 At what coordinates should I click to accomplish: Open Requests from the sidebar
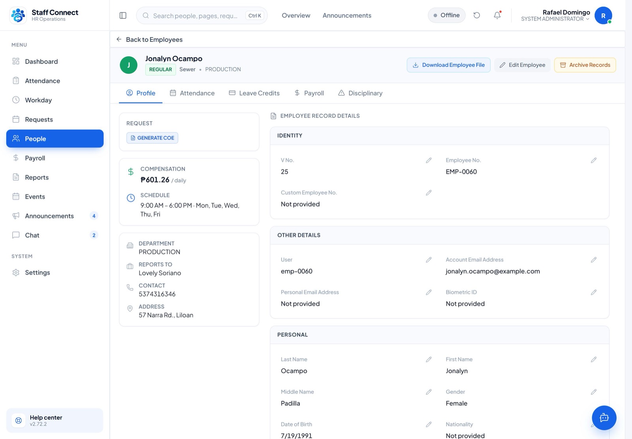(x=55, y=120)
